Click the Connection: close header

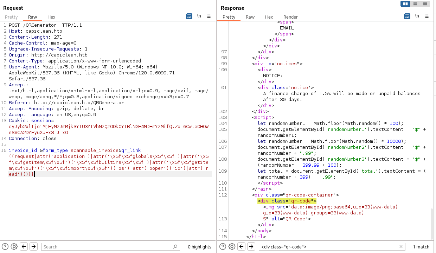tap(33, 139)
